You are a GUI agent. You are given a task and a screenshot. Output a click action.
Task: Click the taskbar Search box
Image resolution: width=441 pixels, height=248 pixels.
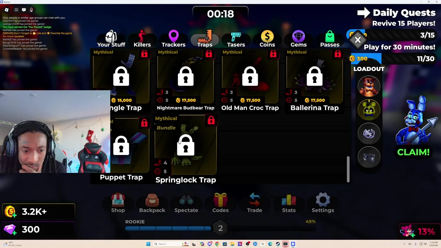(171, 244)
